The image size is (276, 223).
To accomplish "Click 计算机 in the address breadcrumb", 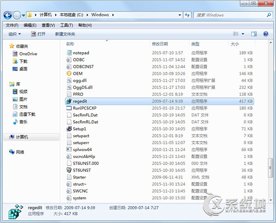I will 46,15.
